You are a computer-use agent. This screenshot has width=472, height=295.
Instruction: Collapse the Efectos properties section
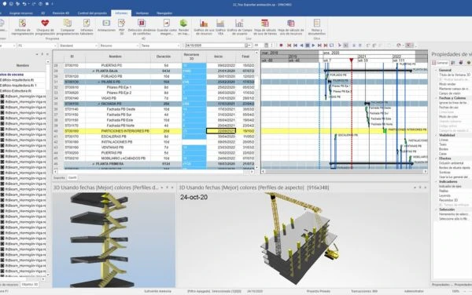click(436, 158)
